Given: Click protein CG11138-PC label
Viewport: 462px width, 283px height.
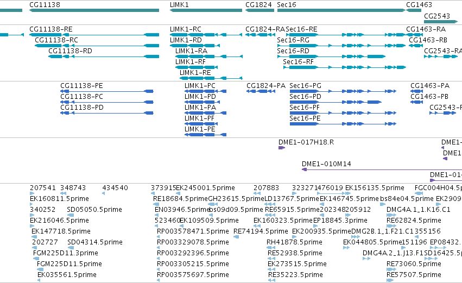Looking at the screenshot, I should [x=81, y=97].
